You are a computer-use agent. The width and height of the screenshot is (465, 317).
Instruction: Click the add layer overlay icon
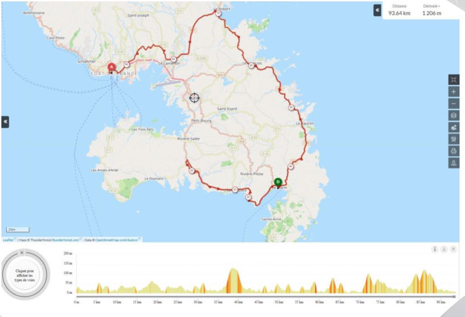(454, 128)
